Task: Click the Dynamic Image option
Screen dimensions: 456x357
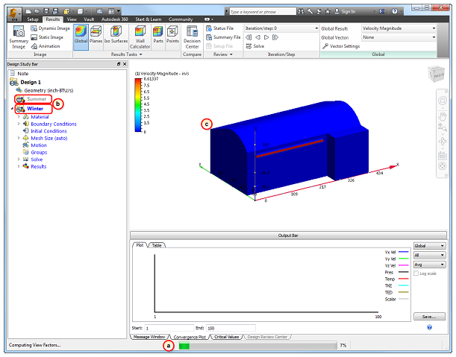Action: coord(50,28)
